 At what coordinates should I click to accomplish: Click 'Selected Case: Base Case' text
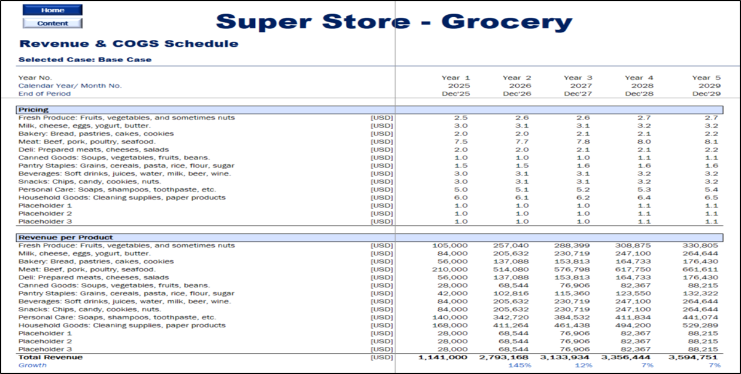pos(85,60)
